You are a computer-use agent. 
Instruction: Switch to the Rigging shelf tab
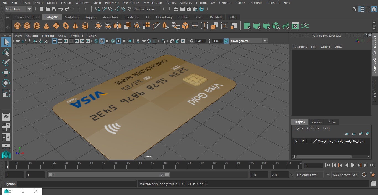(x=91, y=17)
